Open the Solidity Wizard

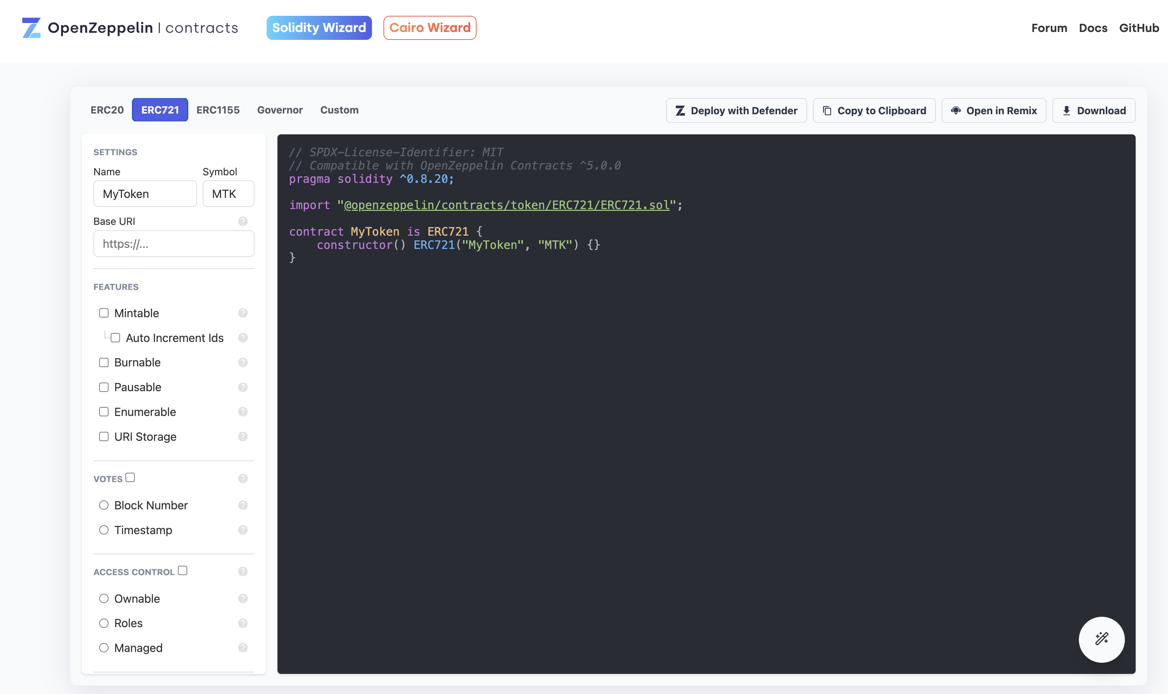tap(319, 27)
